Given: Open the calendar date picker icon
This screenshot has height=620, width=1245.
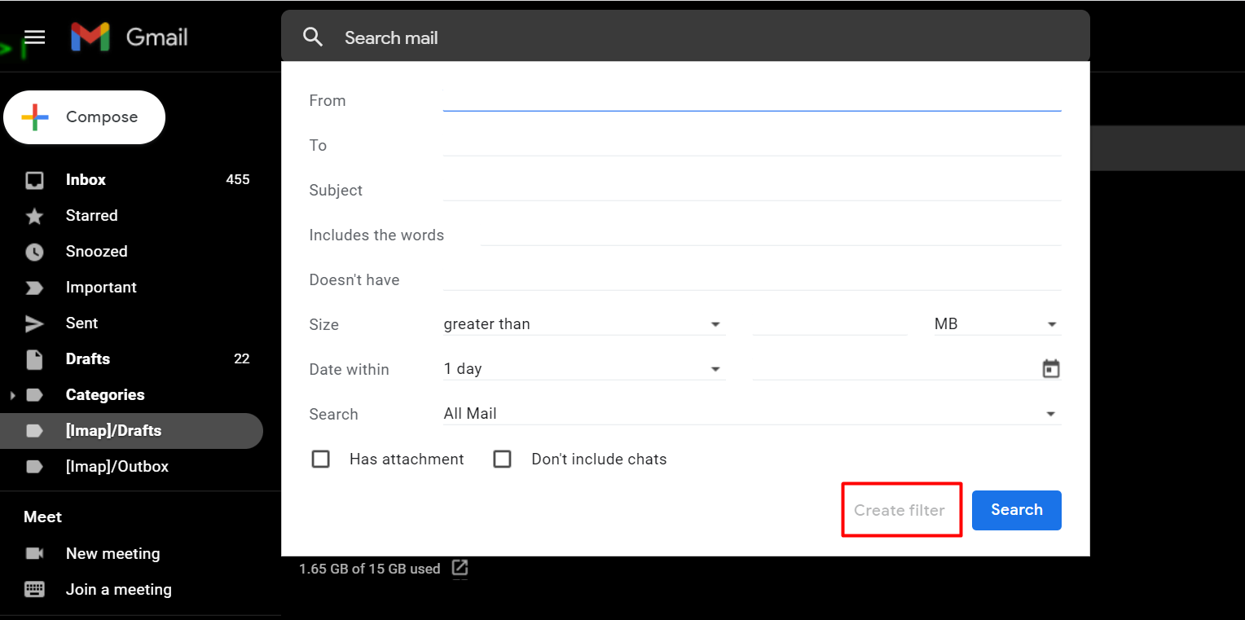Looking at the screenshot, I should [x=1051, y=369].
